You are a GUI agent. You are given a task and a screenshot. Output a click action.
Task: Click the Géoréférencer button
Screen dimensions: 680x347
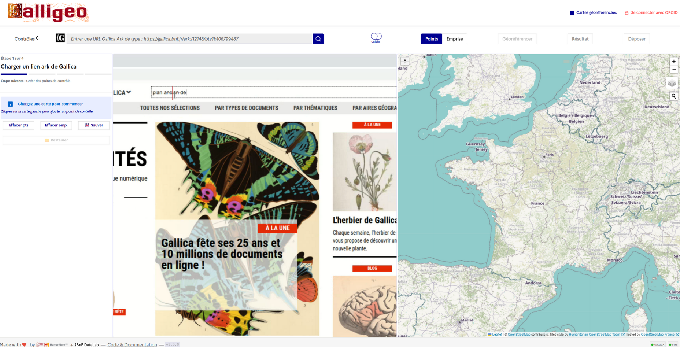517,39
